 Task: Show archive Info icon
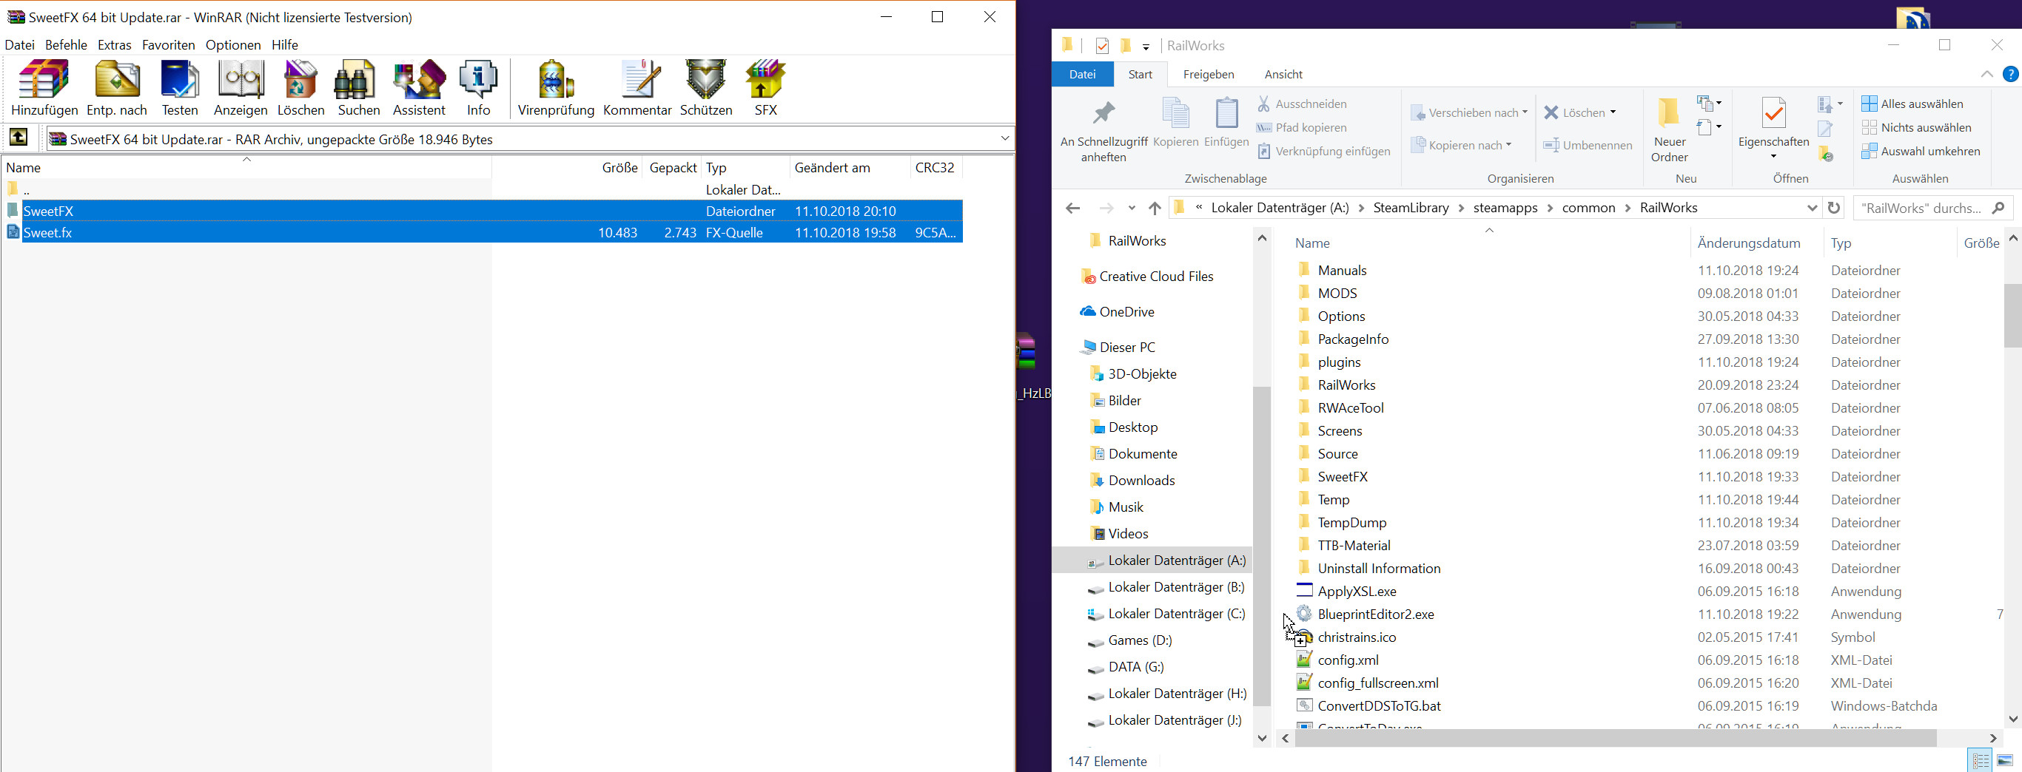click(478, 88)
